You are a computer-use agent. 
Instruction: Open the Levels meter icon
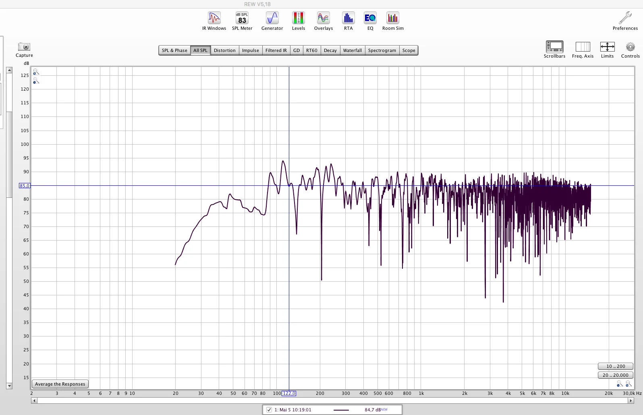point(299,21)
